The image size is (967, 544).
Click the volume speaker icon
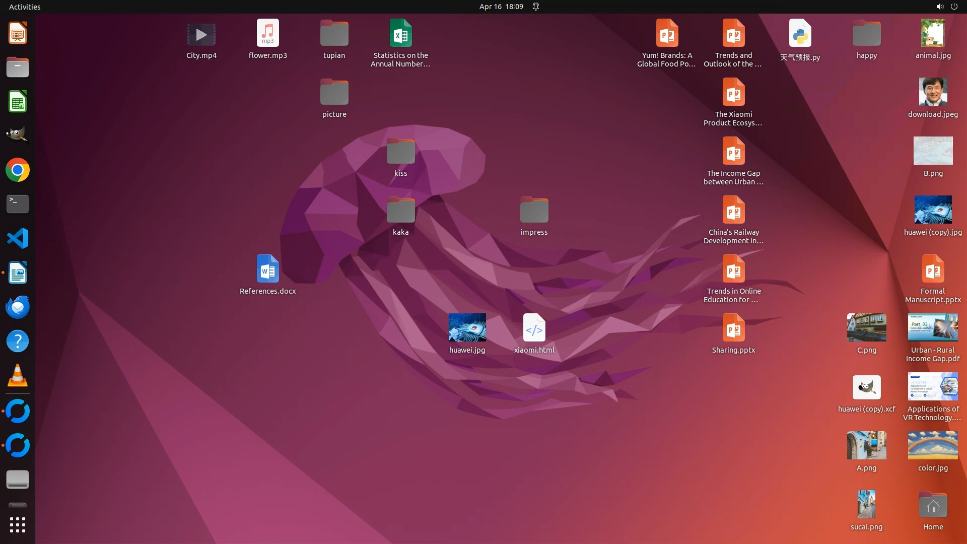[939, 7]
